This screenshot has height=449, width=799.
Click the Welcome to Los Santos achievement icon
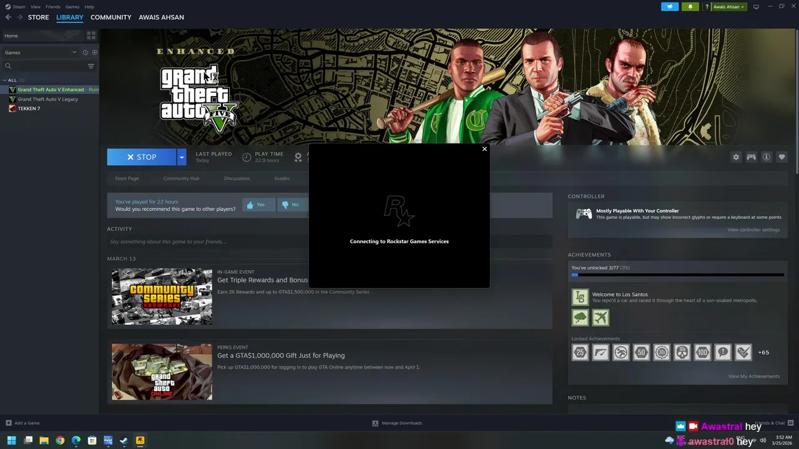tap(580, 297)
